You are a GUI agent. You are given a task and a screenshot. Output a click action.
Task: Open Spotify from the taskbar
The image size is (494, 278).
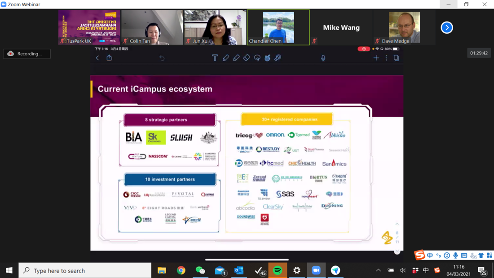click(278, 270)
